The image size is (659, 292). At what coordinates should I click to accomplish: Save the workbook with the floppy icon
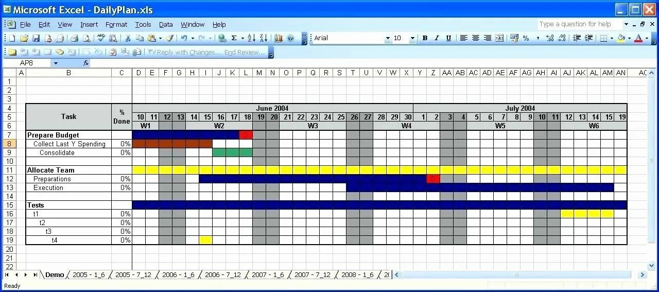coord(36,38)
